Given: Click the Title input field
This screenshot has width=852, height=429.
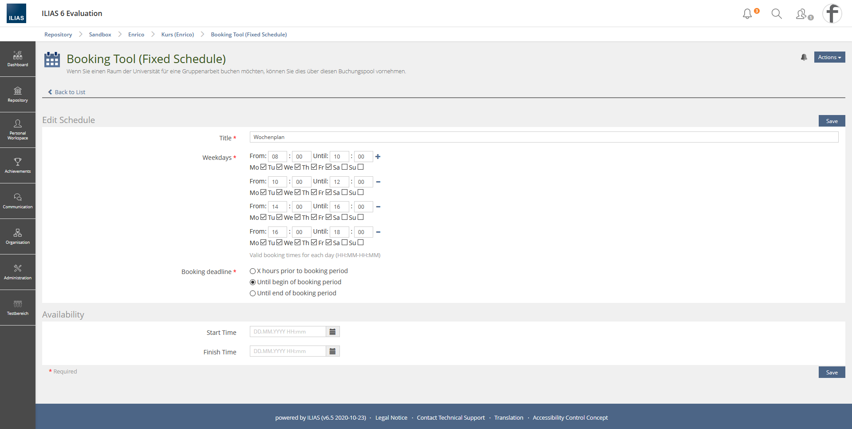Looking at the screenshot, I should click(x=544, y=137).
